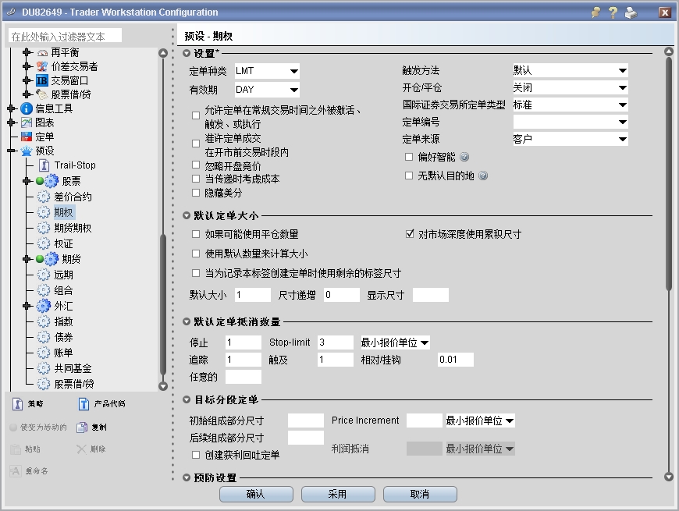The image size is (679, 511).
Task: Click the 策略 chess-piece icon
Action: tap(19, 403)
